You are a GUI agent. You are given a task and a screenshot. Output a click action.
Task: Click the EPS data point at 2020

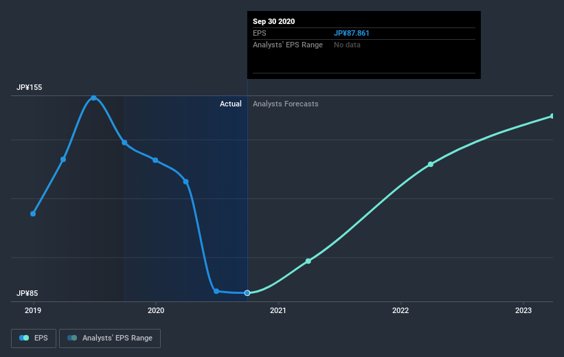[155, 161]
